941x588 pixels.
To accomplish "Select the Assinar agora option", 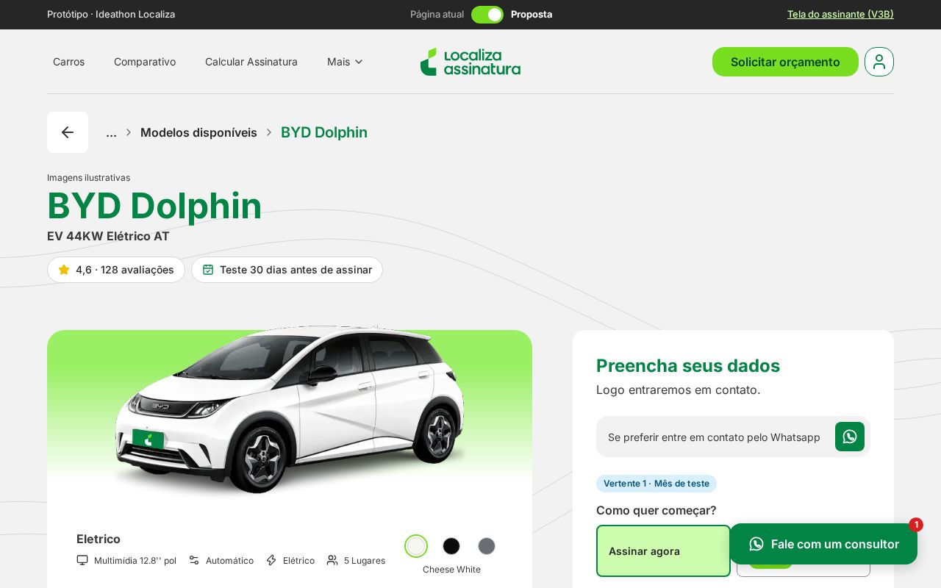I will (663, 551).
